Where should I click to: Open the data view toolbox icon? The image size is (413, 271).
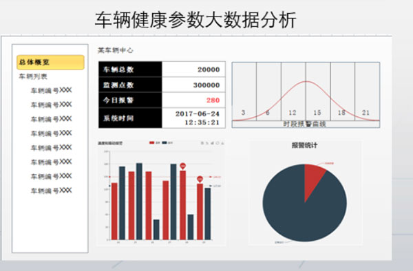point(202,143)
